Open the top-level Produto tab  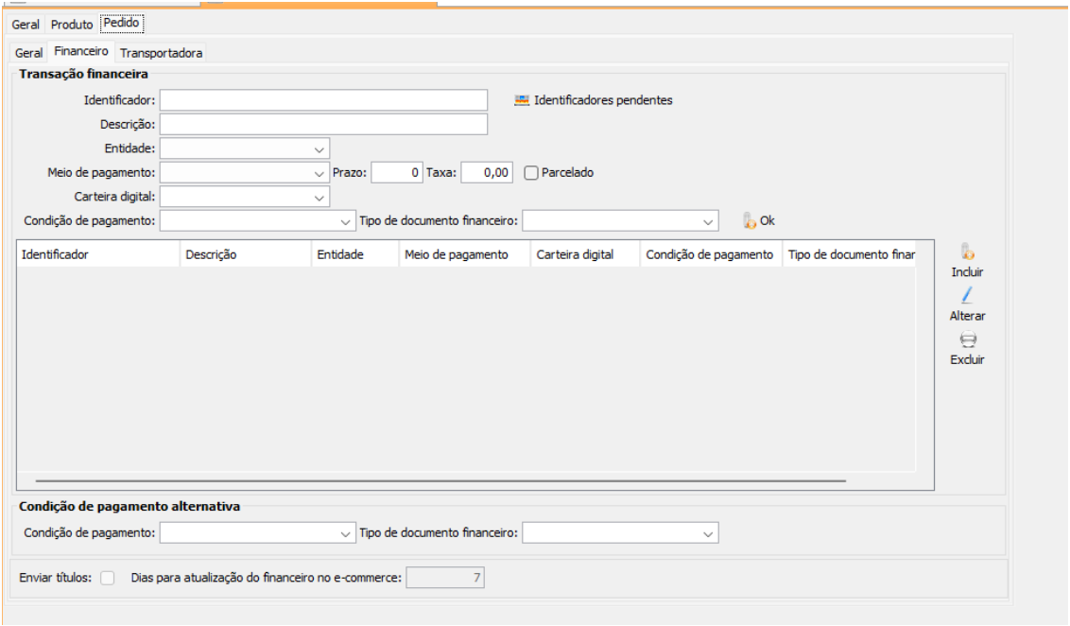(x=72, y=25)
